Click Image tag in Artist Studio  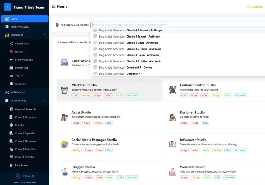point(76,123)
